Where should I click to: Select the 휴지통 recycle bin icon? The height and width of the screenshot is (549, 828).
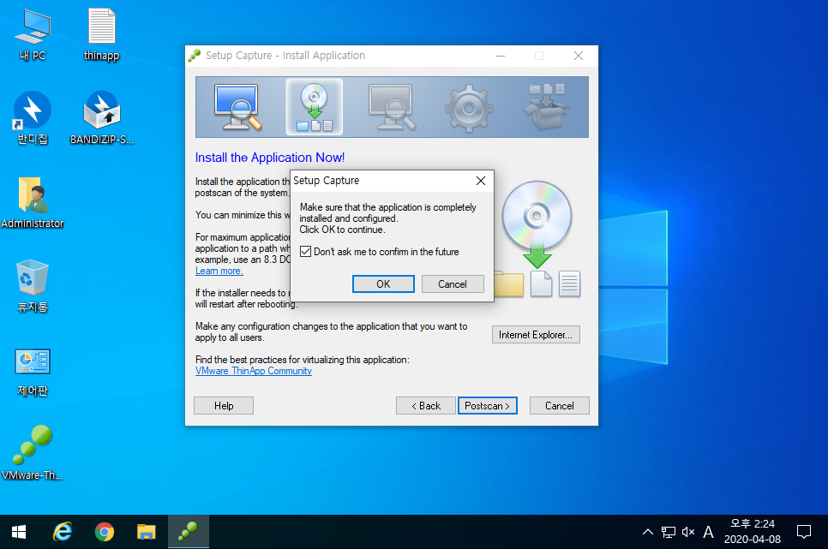33,286
